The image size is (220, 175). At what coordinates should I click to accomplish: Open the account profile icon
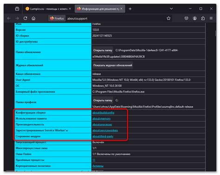(194, 19)
